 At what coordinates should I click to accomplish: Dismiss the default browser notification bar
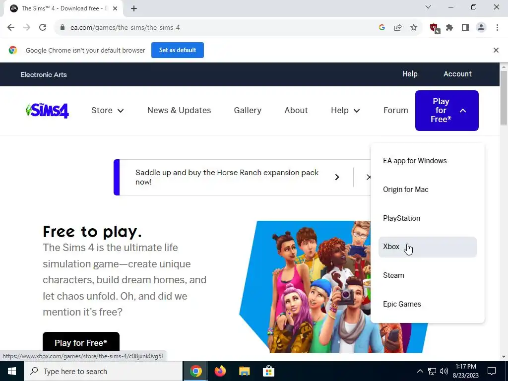tap(496, 50)
